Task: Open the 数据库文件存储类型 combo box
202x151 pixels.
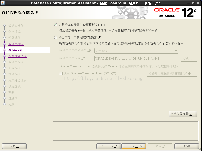Action: click(x=136, y=51)
